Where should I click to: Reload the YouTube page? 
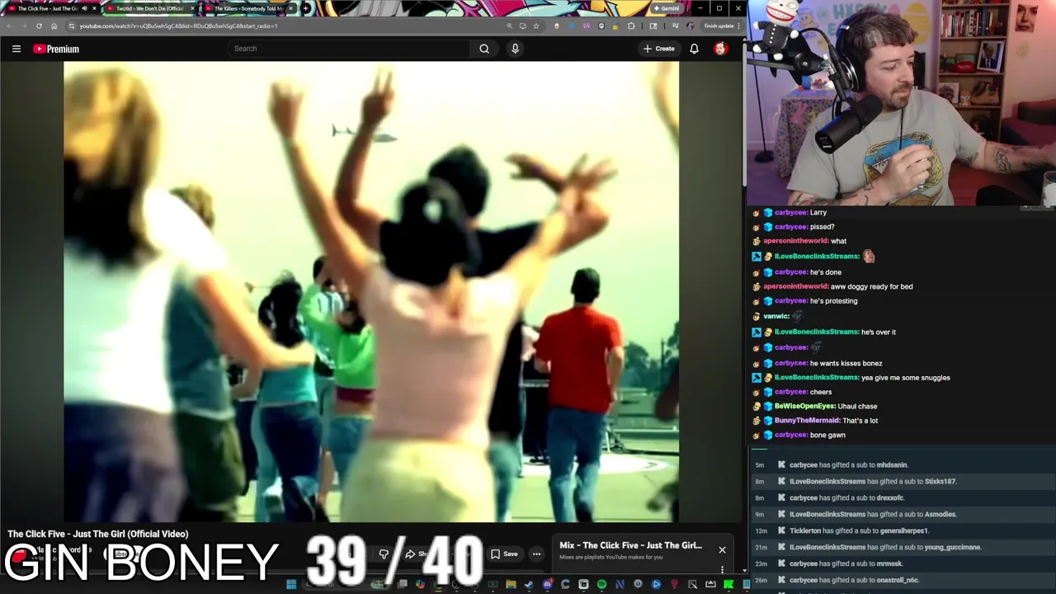click(39, 26)
